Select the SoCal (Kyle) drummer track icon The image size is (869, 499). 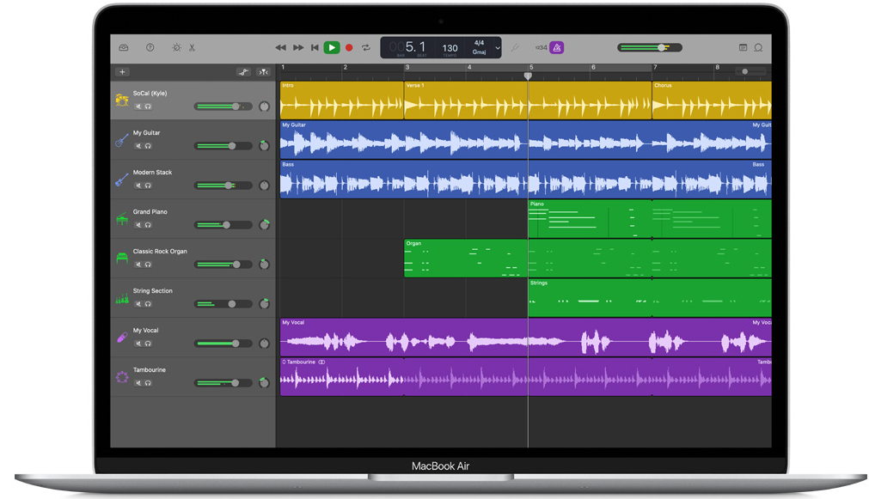[122, 100]
